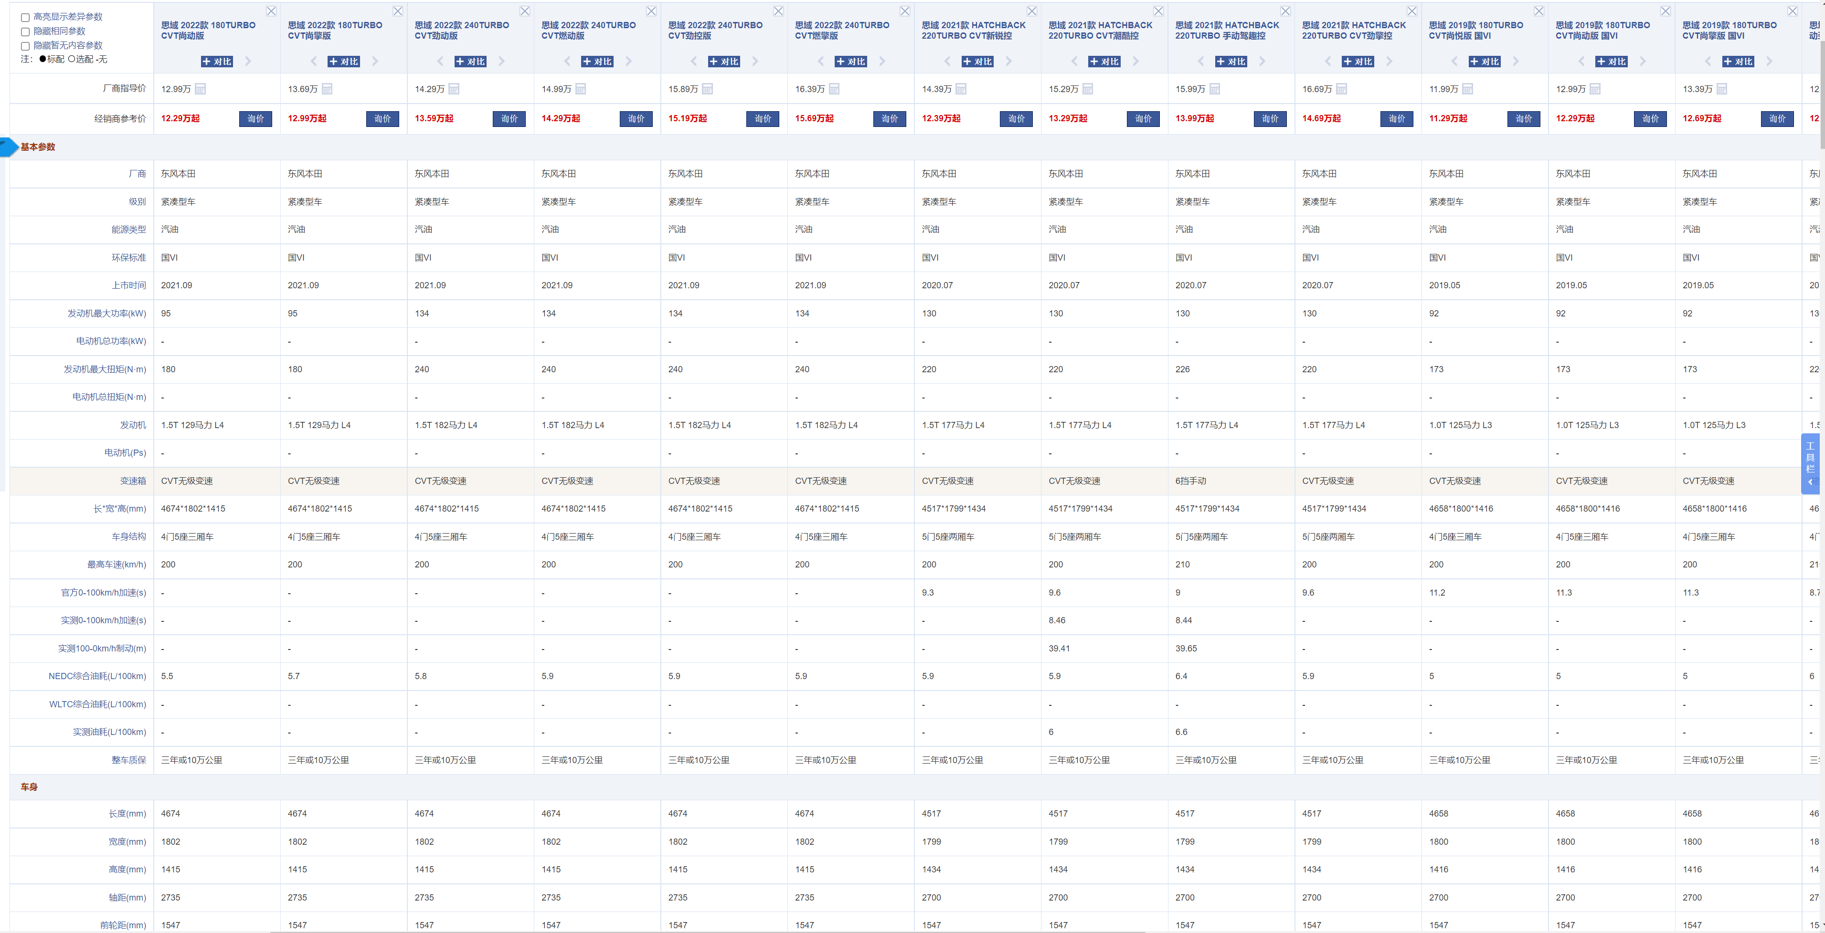Viewport: 1825px width, 933px height.
Task: Remove the 2022款 180TURBO CVT尚擎版 column
Action: coord(398,11)
